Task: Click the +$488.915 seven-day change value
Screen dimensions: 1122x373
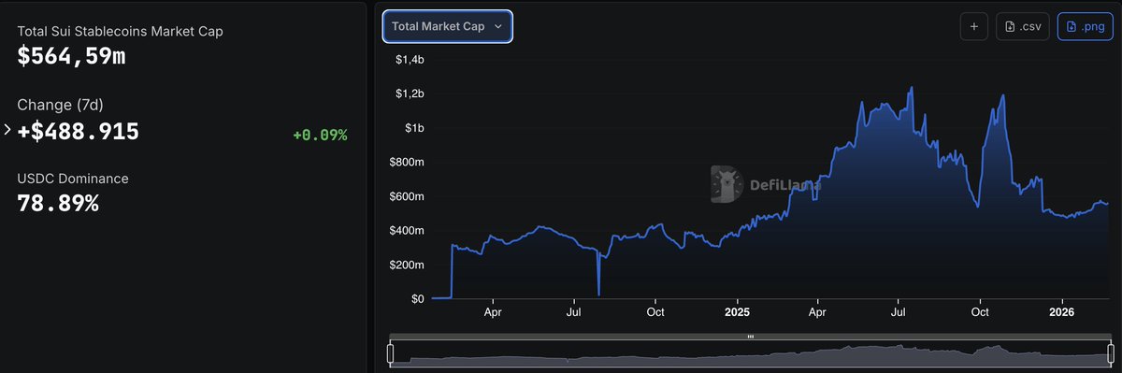Action: 79,132
